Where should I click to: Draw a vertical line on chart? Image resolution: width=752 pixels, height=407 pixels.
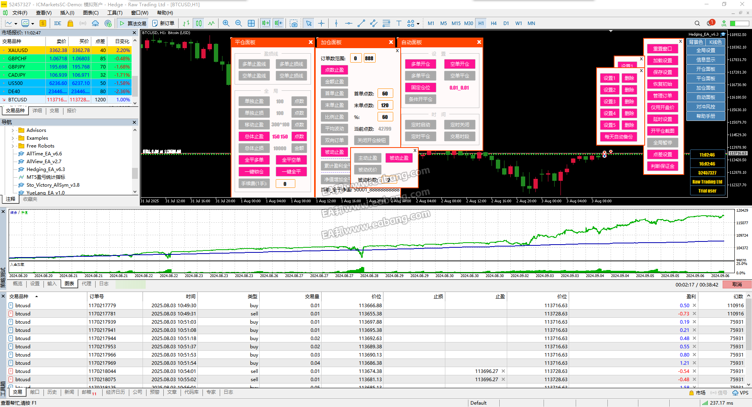pos(336,23)
